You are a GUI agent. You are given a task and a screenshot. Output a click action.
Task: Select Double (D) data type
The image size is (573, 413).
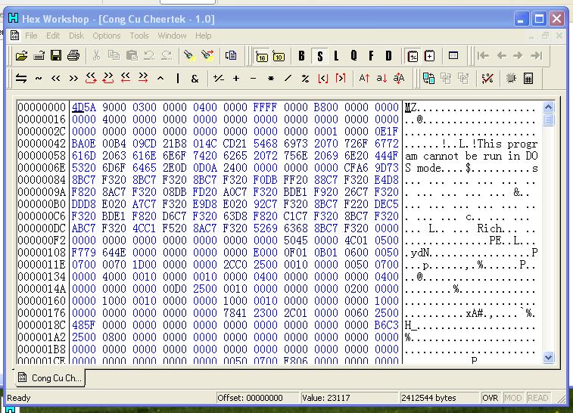click(x=388, y=56)
